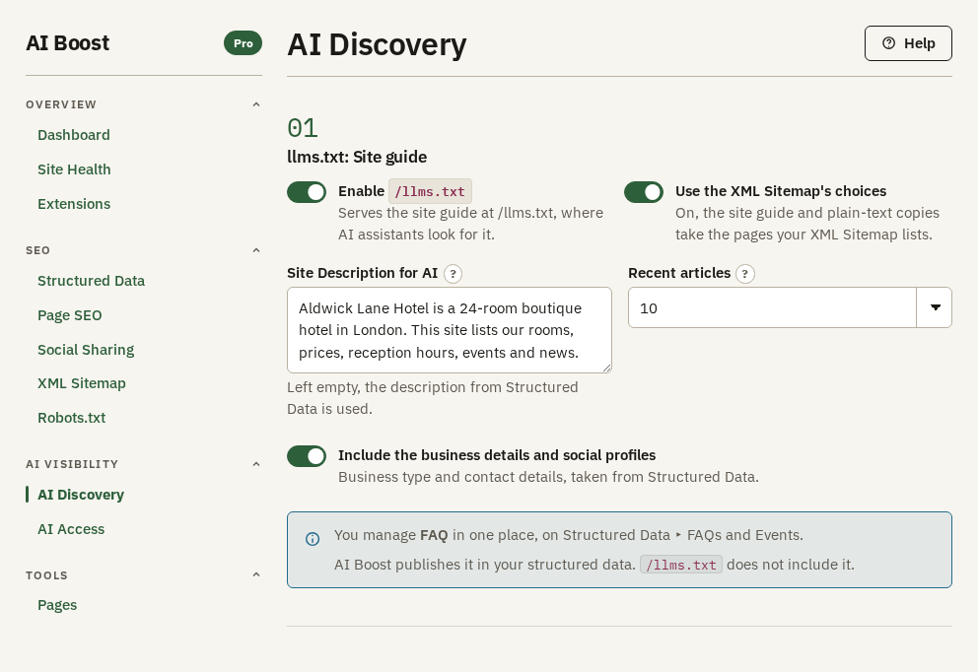Screen dimensions: 978x672
Task: Open Social Sharing settings
Action: pos(86,350)
